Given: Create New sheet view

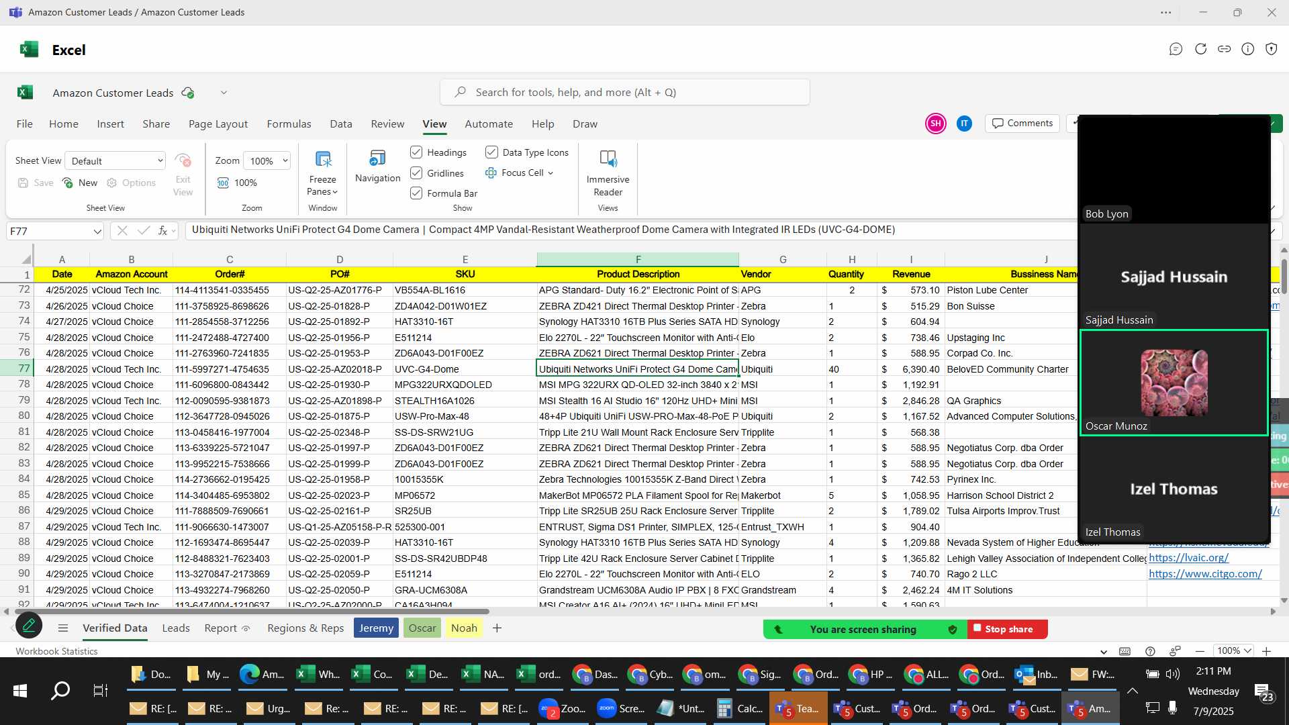Looking at the screenshot, I should click(80, 183).
